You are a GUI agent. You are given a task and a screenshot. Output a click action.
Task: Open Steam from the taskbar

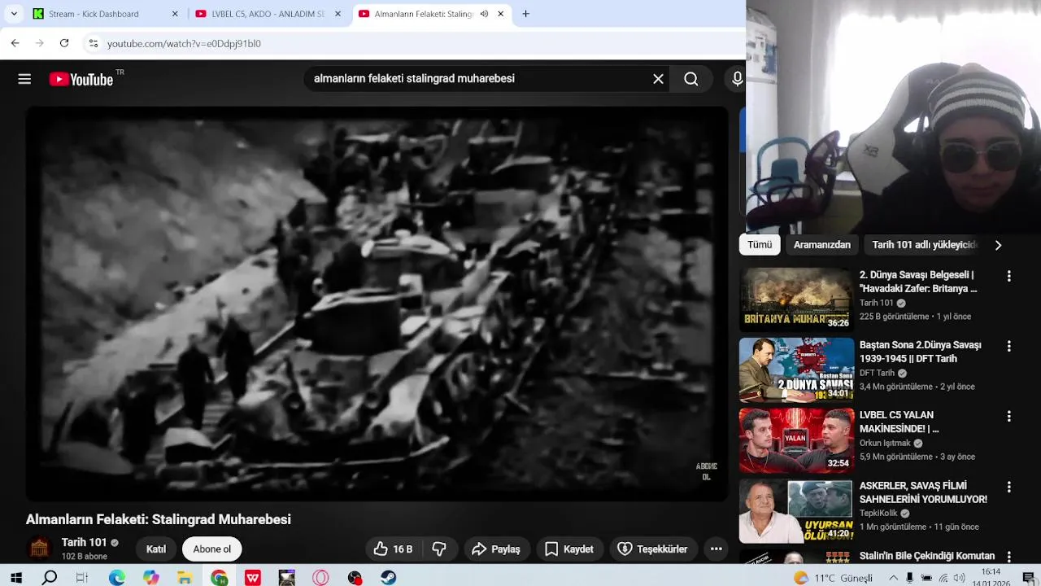pos(389,578)
